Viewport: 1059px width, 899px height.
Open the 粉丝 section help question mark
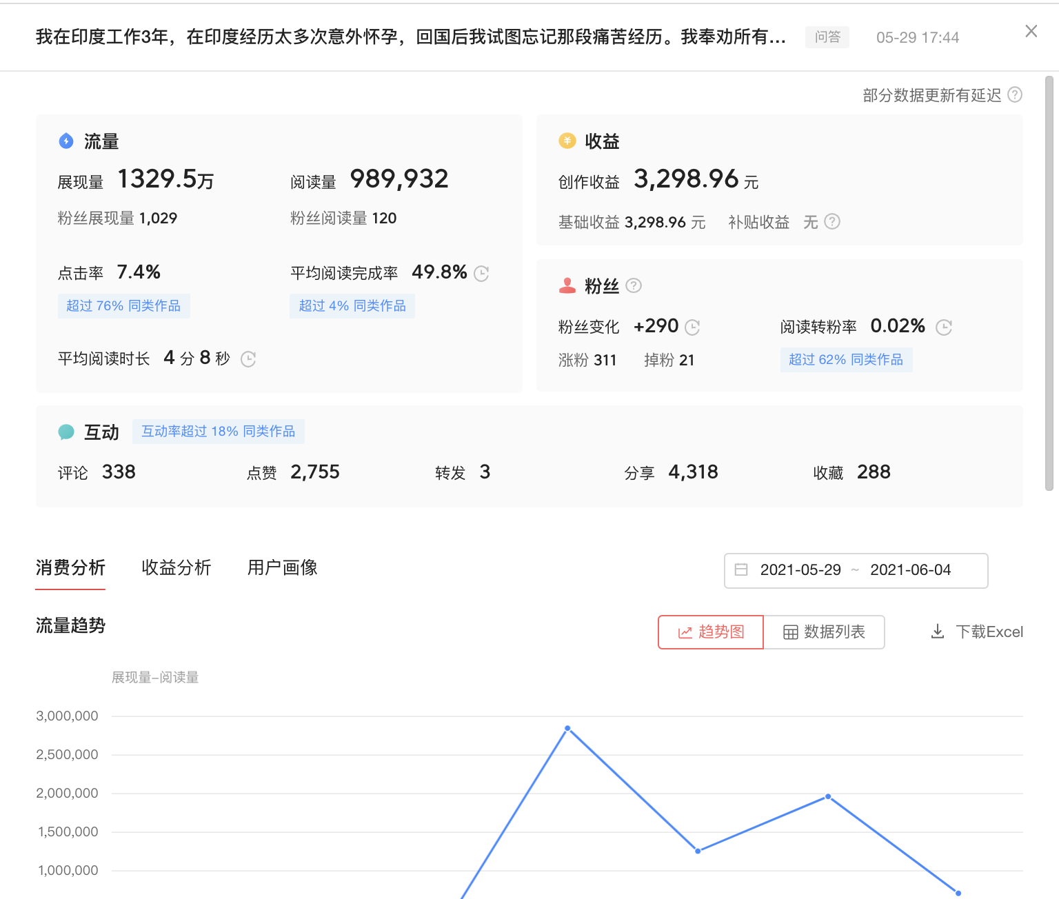[x=634, y=285]
